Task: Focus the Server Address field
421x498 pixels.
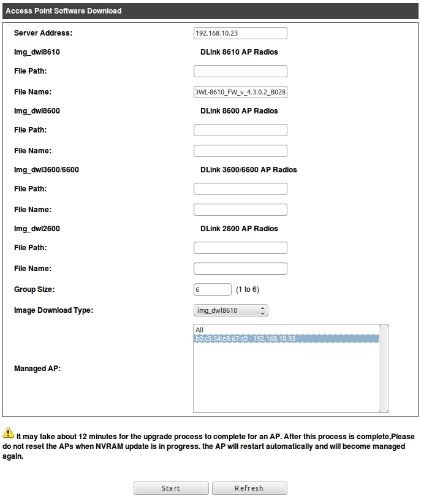Action: pyautogui.click(x=240, y=33)
